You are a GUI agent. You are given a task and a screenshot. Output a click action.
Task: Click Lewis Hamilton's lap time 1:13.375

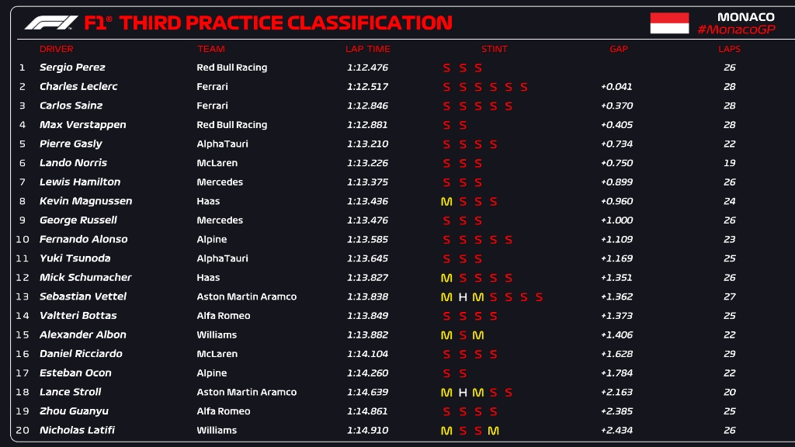click(x=367, y=182)
